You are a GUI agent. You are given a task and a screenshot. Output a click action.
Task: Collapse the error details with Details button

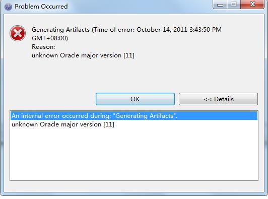[218, 99]
